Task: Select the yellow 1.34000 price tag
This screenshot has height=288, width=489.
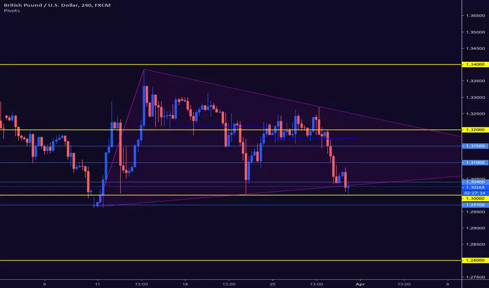Action: pos(475,64)
